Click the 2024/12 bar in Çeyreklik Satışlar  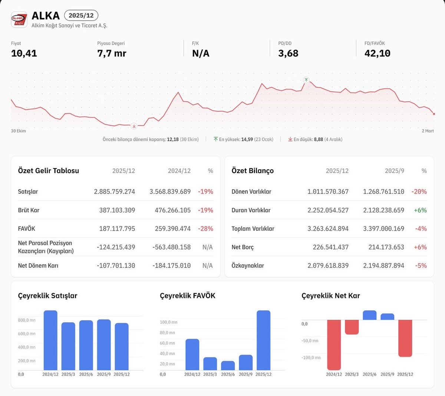(50, 340)
